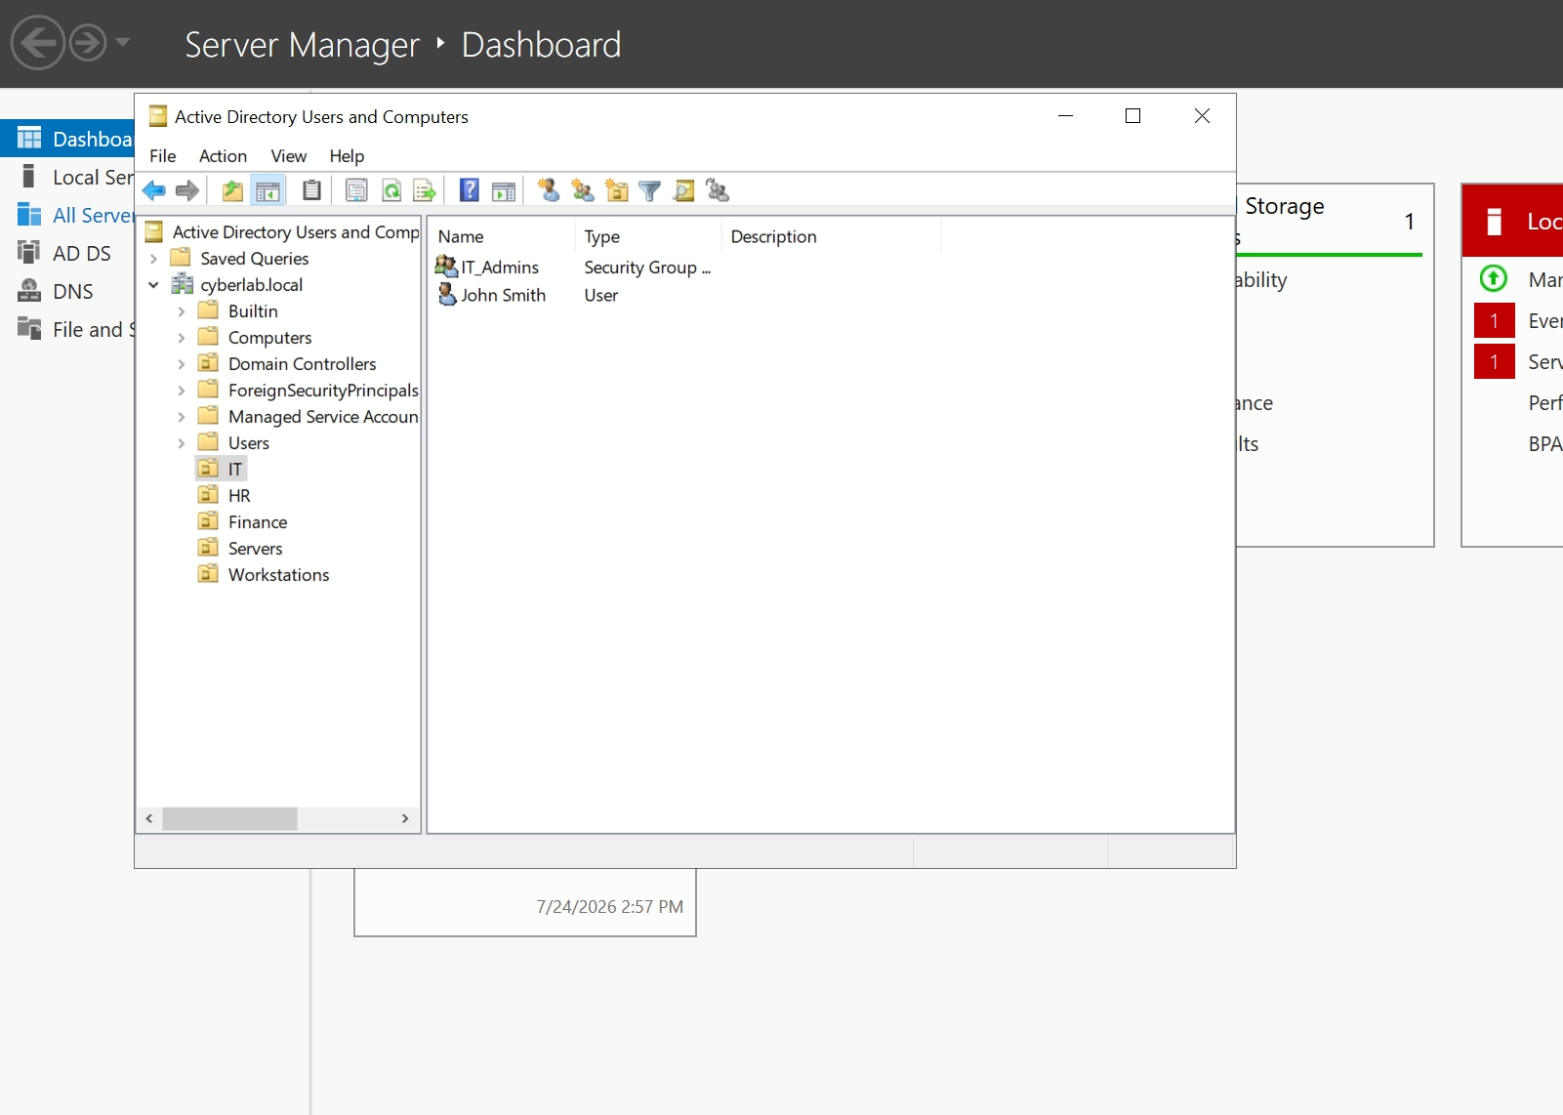This screenshot has height=1115, width=1563.
Task: Open the Action menu
Action: click(224, 156)
